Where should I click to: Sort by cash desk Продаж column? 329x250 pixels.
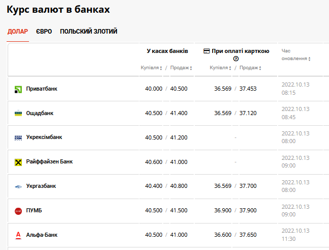pyautogui.click(x=181, y=68)
